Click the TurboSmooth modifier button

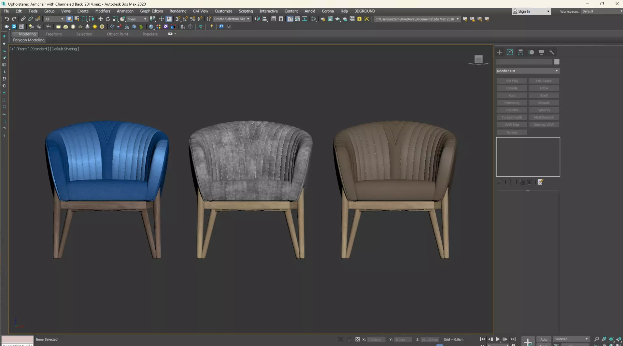pyautogui.click(x=512, y=117)
